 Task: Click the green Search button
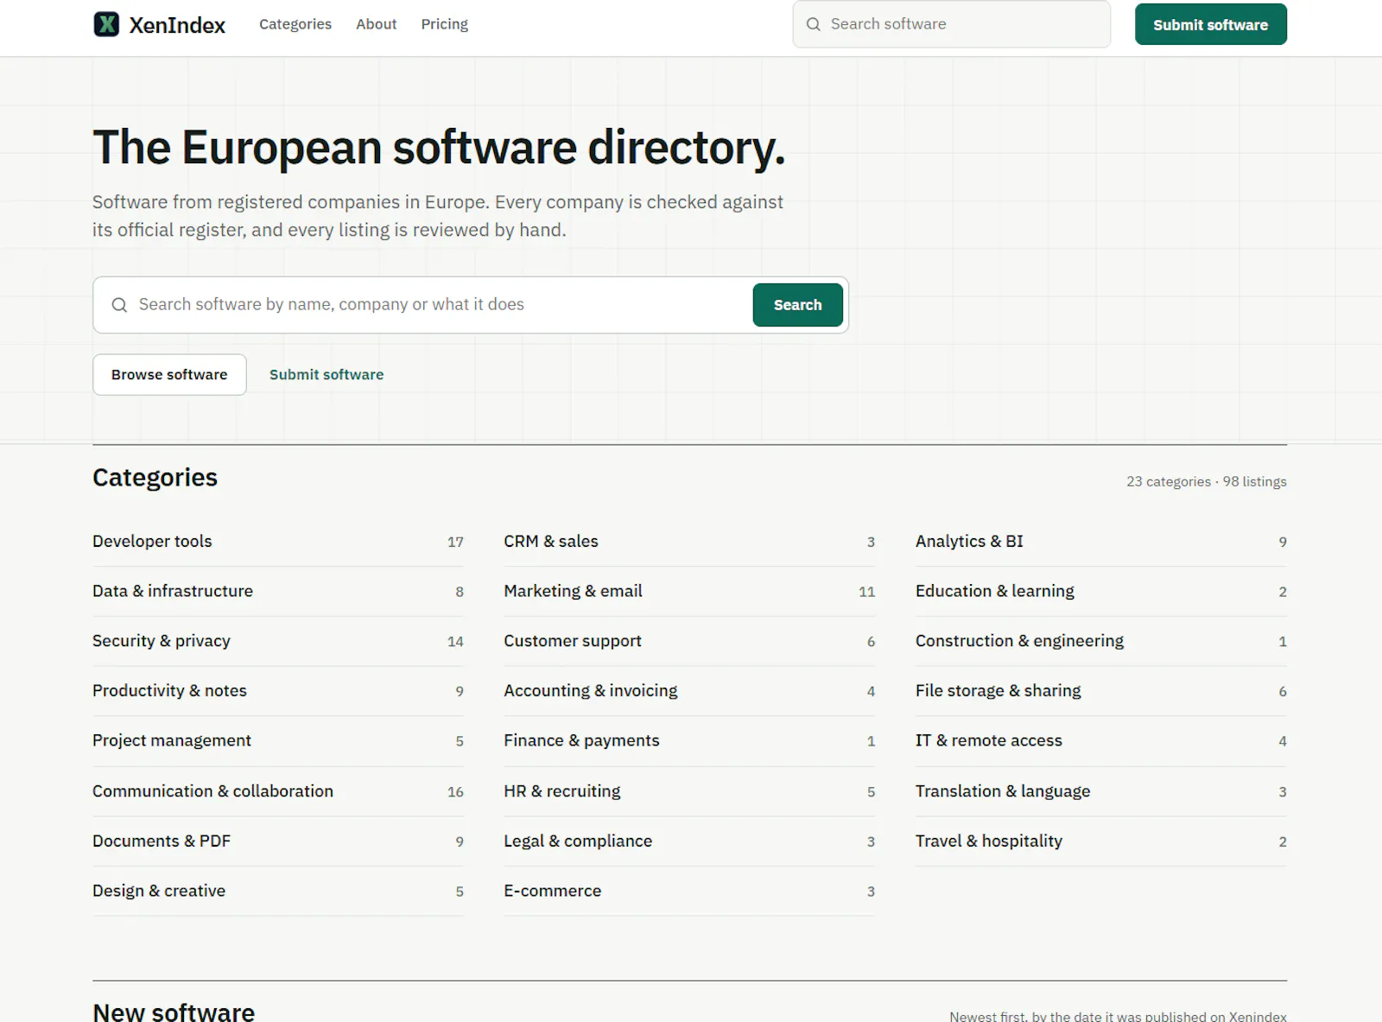click(797, 305)
